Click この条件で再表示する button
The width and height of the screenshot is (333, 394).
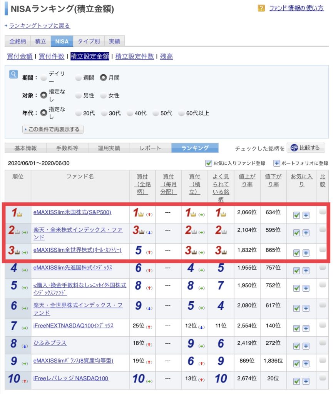point(53,129)
